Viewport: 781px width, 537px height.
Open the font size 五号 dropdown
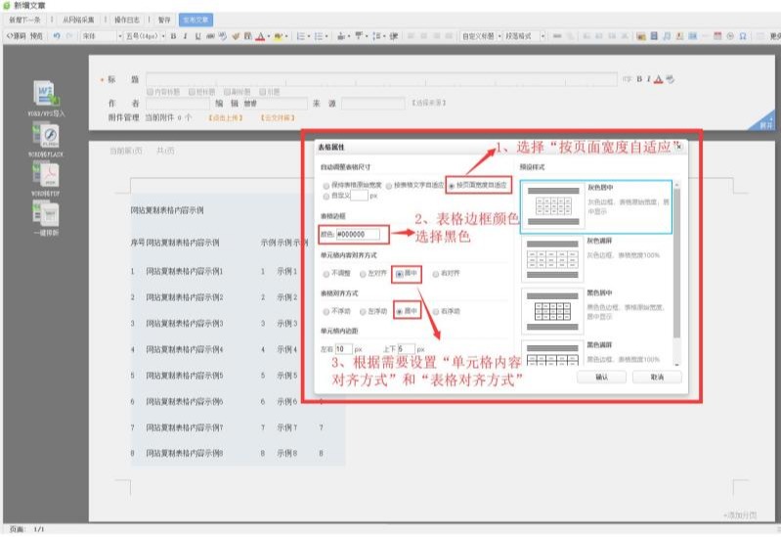(144, 36)
